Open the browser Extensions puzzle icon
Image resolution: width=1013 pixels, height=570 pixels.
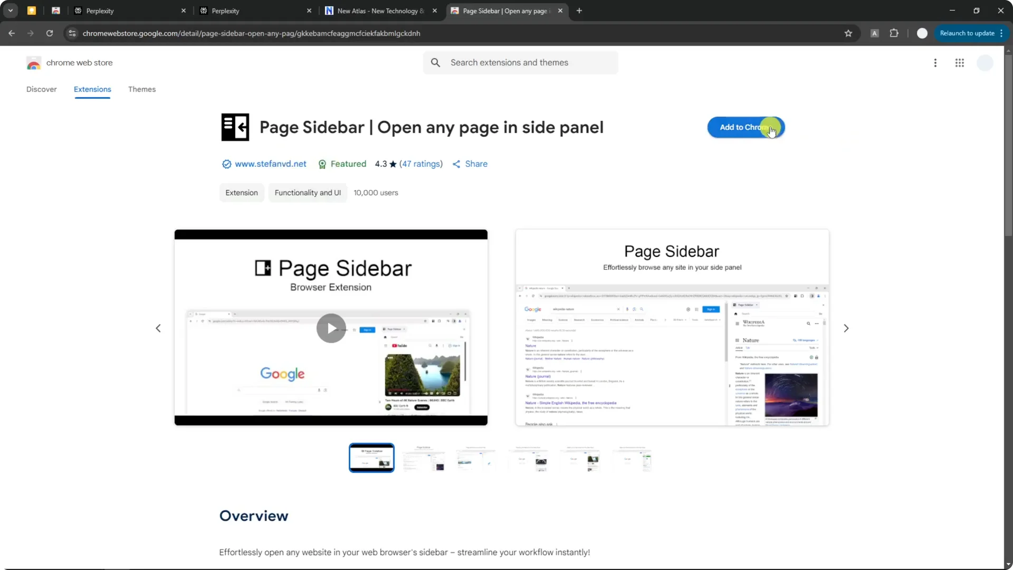pyautogui.click(x=894, y=33)
